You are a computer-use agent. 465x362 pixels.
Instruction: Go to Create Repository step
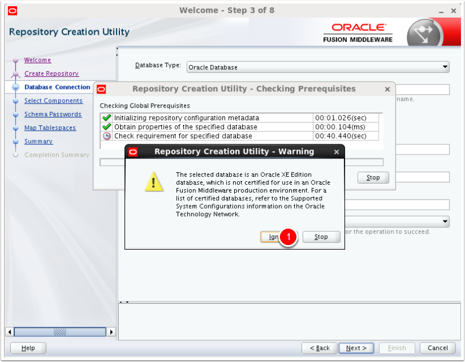(x=51, y=74)
